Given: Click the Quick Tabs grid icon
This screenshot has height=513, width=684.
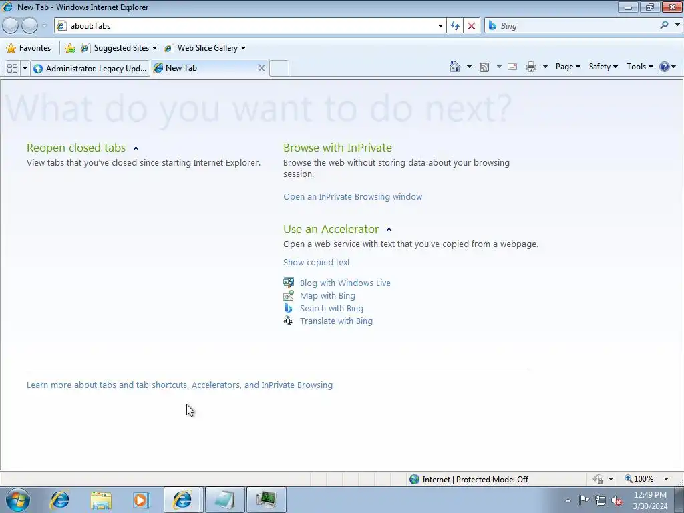Looking at the screenshot, I should [x=13, y=69].
